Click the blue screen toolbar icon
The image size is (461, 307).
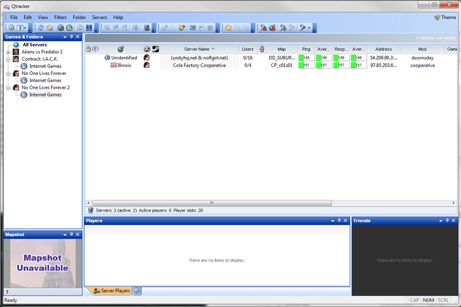point(193,28)
